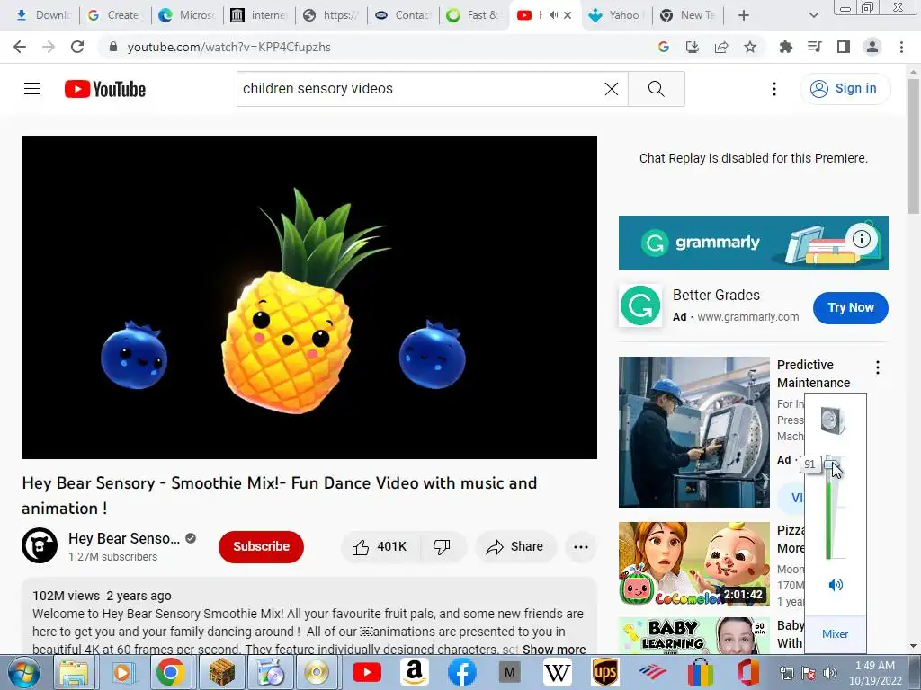Open the Facebook taskbar shortcut

[461, 672]
